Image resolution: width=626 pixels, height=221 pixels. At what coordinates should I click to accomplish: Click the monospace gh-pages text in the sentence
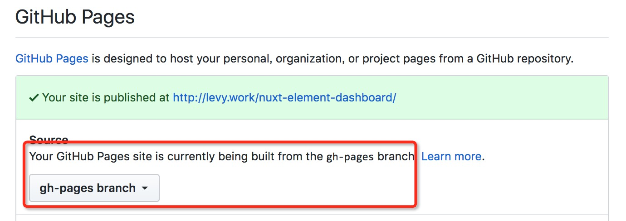pos(350,157)
